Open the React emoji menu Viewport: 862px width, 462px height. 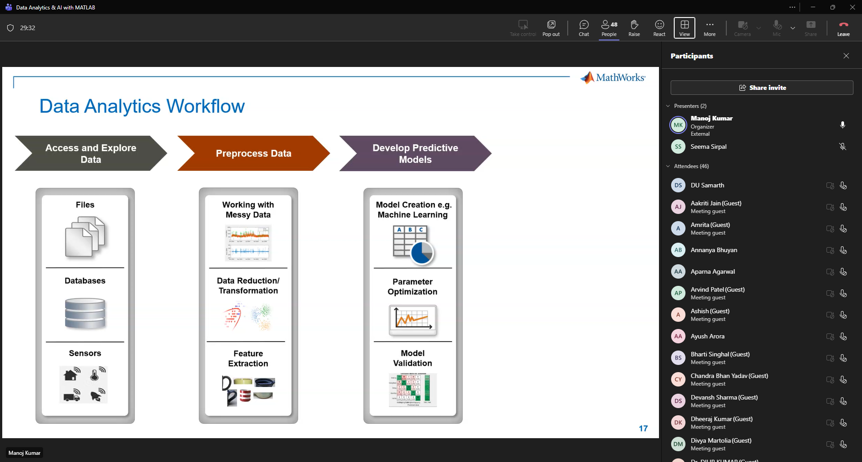(659, 28)
